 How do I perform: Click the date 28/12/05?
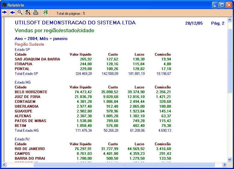pyautogui.click(x=194, y=23)
